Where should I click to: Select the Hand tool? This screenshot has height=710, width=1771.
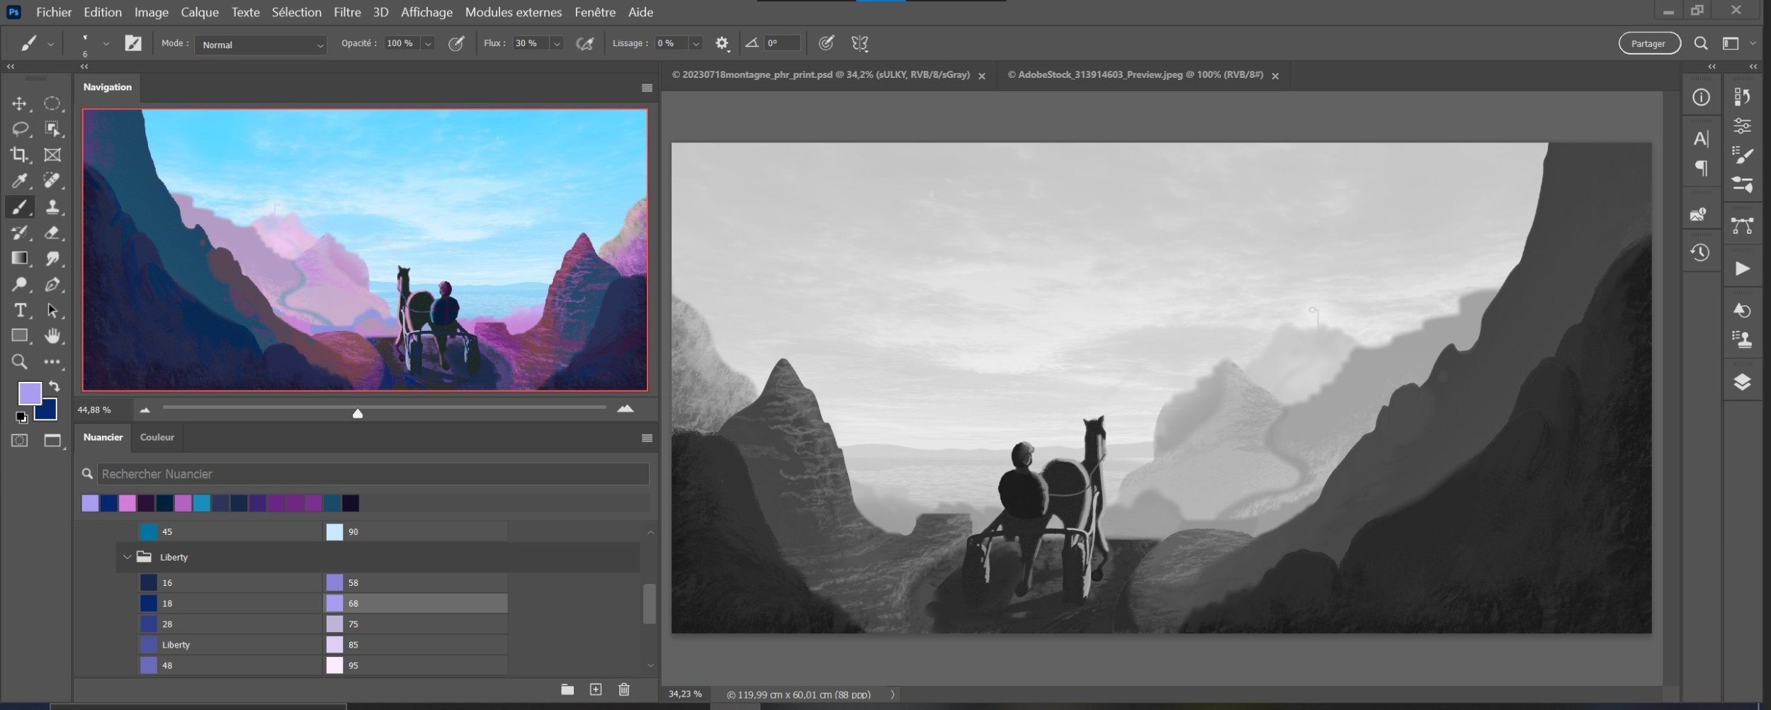pos(52,336)
